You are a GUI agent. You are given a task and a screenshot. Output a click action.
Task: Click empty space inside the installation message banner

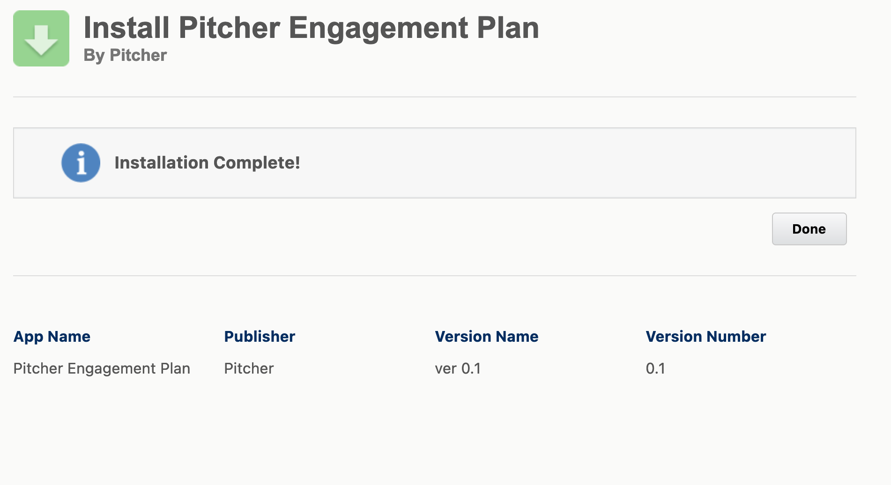point(562,163)
